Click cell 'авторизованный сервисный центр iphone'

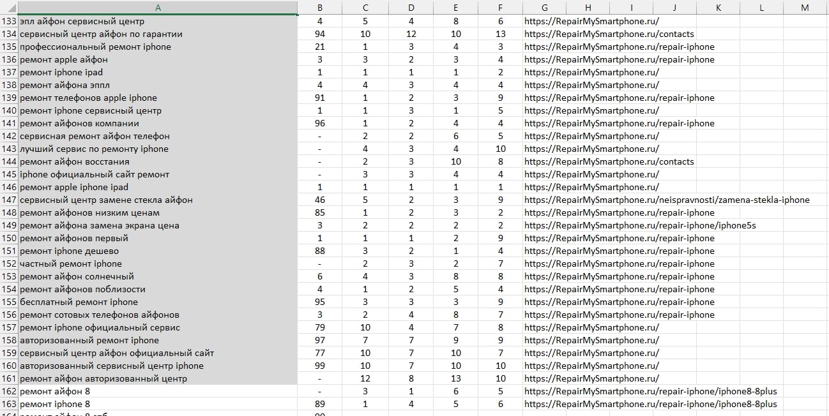pos(158,366)
